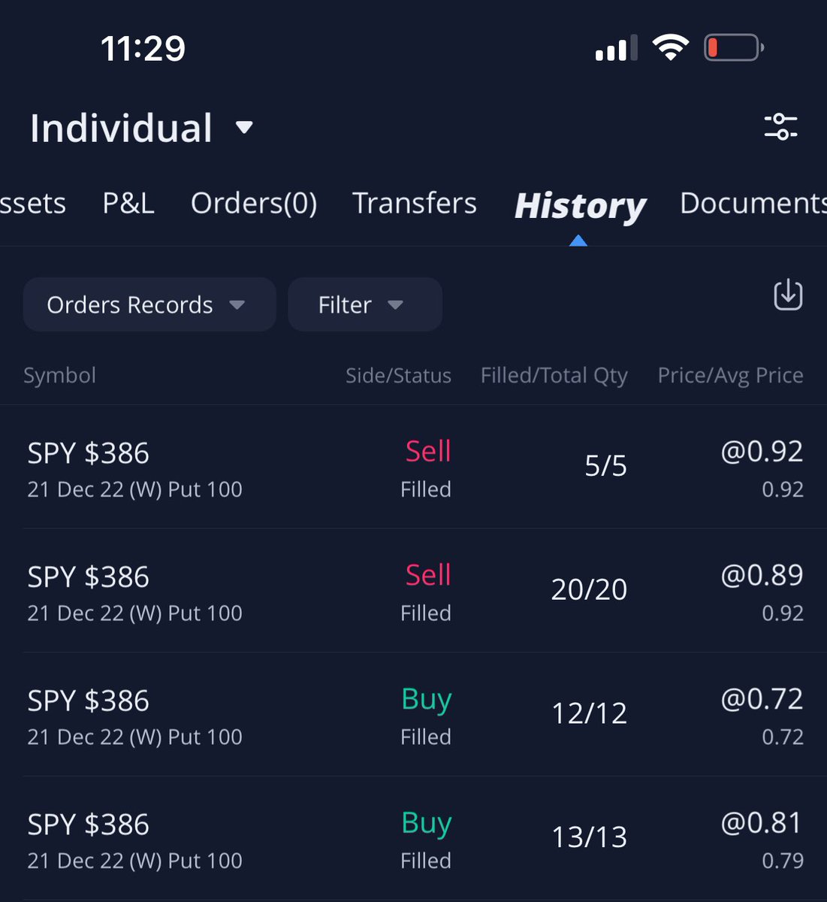
Task: Tap the Individual account title
Action: (121, 128)
